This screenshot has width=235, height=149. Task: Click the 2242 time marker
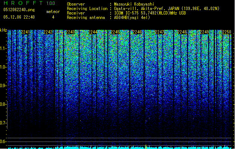tap(48, 32)
